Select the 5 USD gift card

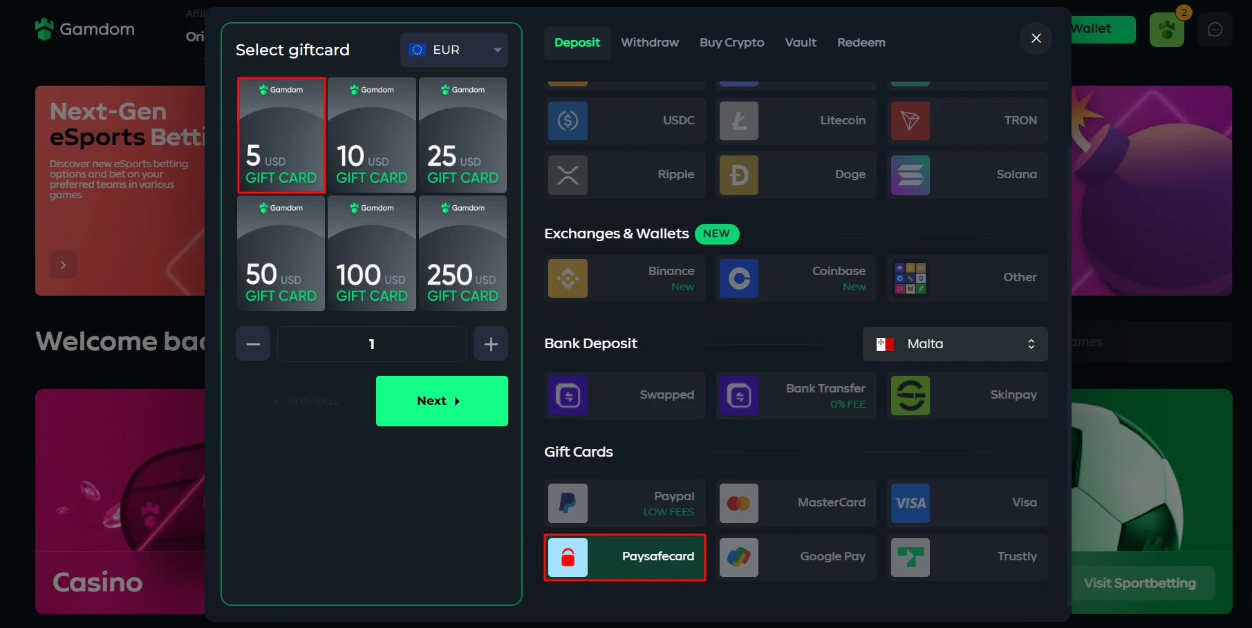pos(281,135)
